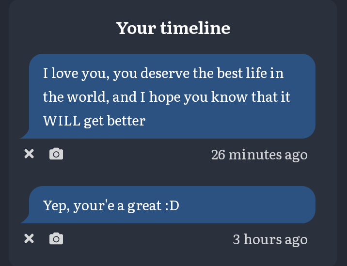Image resolution: width=347 pixels, height=266 pixels.
Task: Click the '26 minutes ago' timestamp
Action: pyautogui.click(x=259, y=155)
